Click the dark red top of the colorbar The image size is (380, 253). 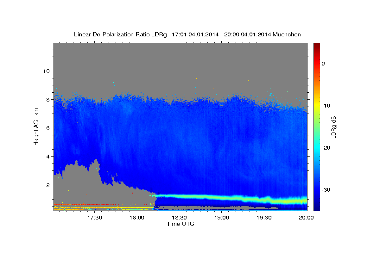point(317,45)
